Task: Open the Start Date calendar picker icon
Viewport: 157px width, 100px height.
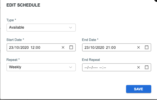Action: click(x=71, y=47)
